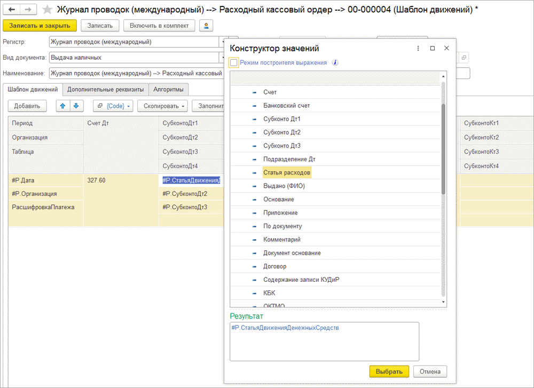
Task: Open the Алгоритмы tab
Action: 168,90
